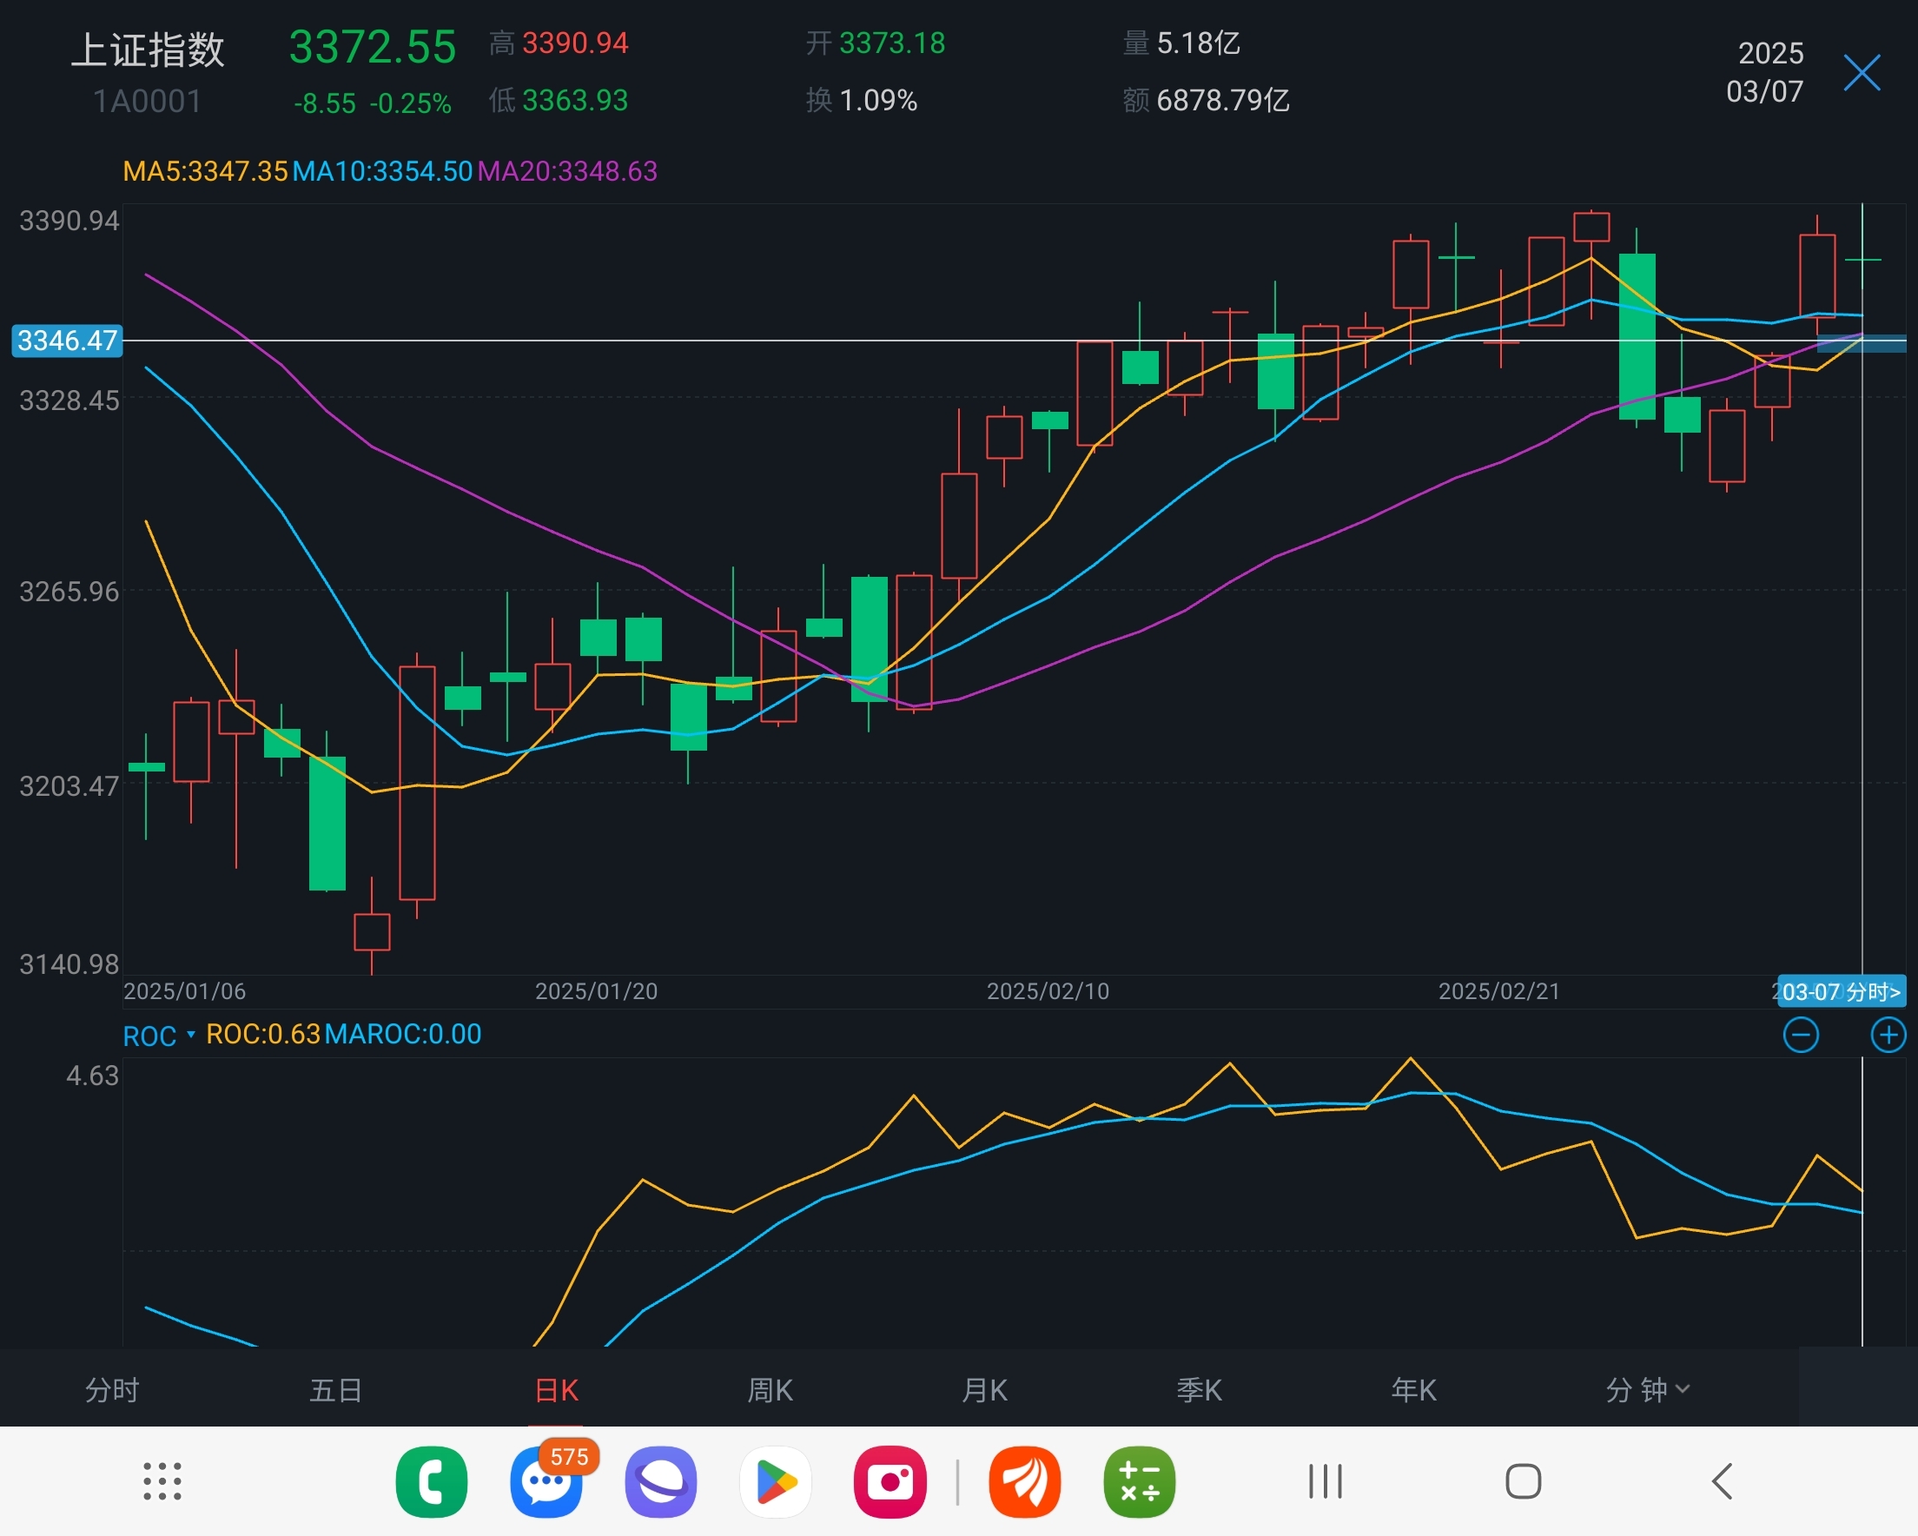This screenshot has width=1918, height=1536.
Task: Zoom out chart with minus icon
Action: coord(1801,1035)
